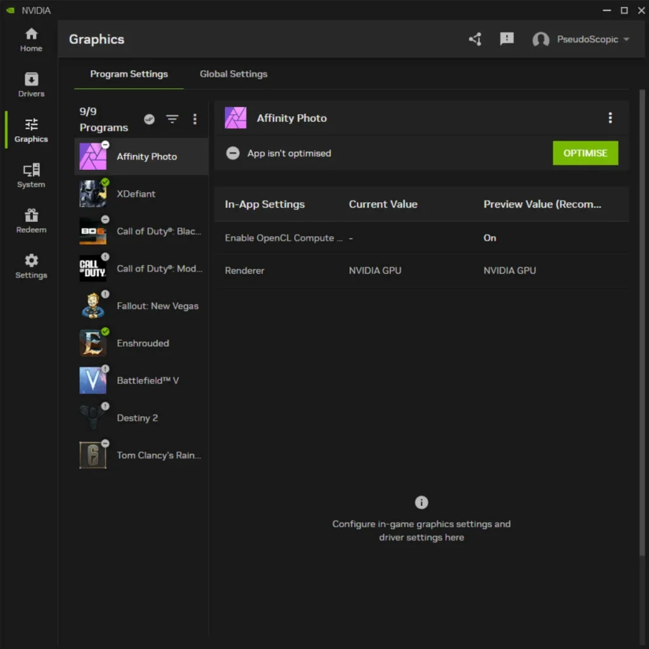This screenshot has height=649, width=649.
Task: Open programs list three-dot menu
Action: [195, 119]
